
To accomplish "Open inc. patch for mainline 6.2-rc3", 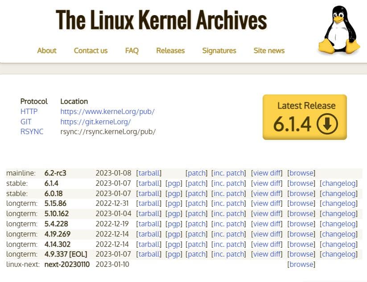I will click(229, 173).
